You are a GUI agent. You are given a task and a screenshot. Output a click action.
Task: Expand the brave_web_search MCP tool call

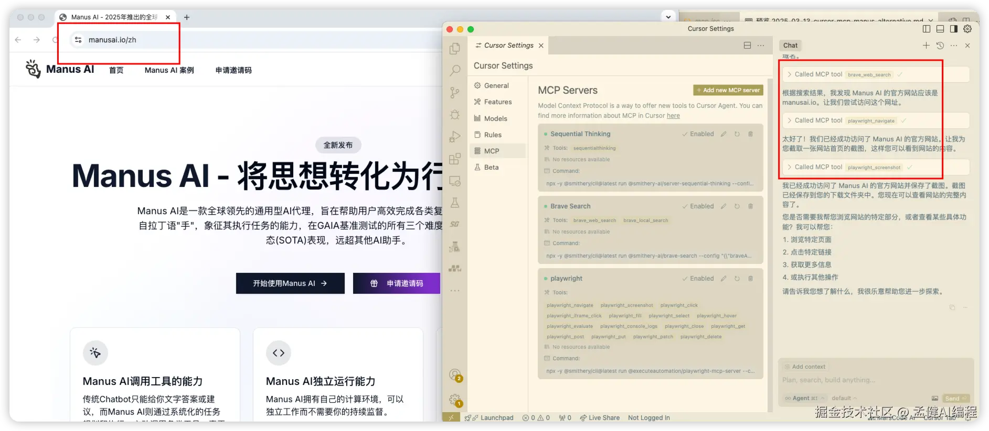(875, 74)
